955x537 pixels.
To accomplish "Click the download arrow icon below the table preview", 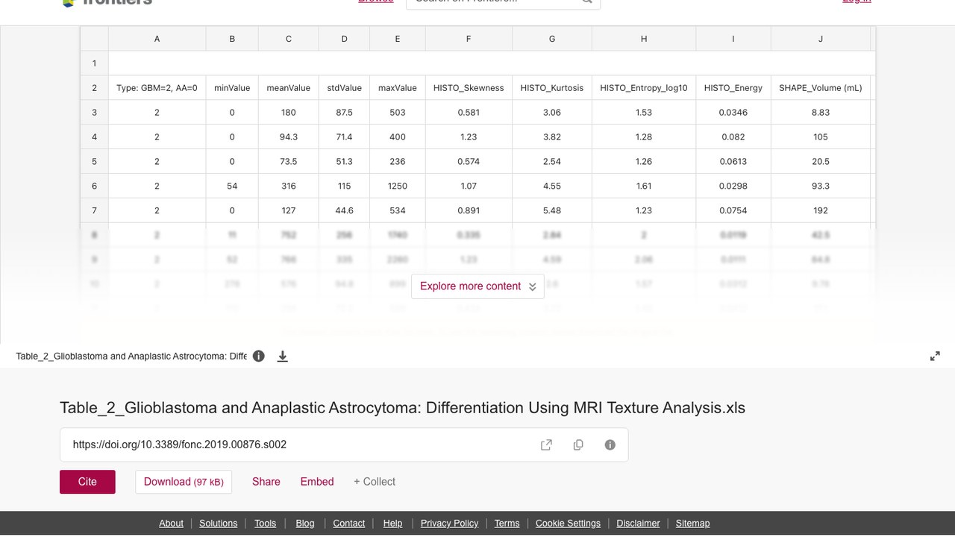I will [283, 357].
